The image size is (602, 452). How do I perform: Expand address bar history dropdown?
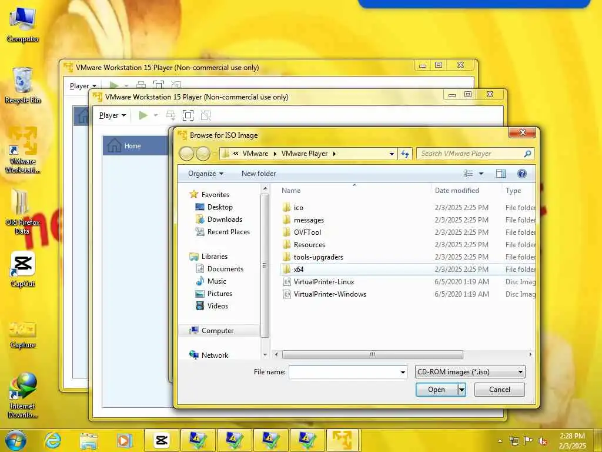point(392,154)
